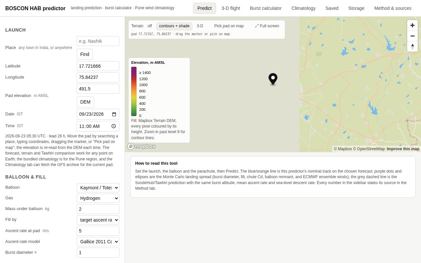The width and height of the screenshot is (421, 263).
Task: Open the Balloon type dropdown
Action: [98, 188]
